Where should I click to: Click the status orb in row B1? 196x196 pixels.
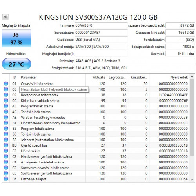coord(6,123)
